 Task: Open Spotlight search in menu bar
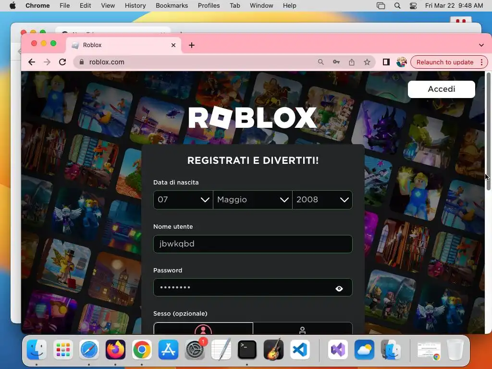397,6
